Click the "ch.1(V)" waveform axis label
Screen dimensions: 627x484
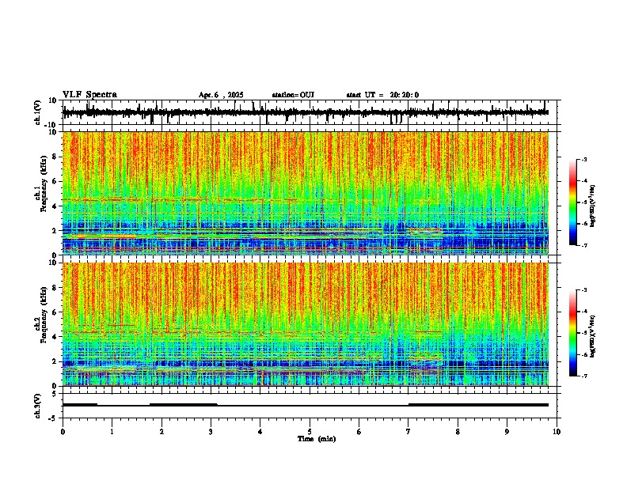37,112
